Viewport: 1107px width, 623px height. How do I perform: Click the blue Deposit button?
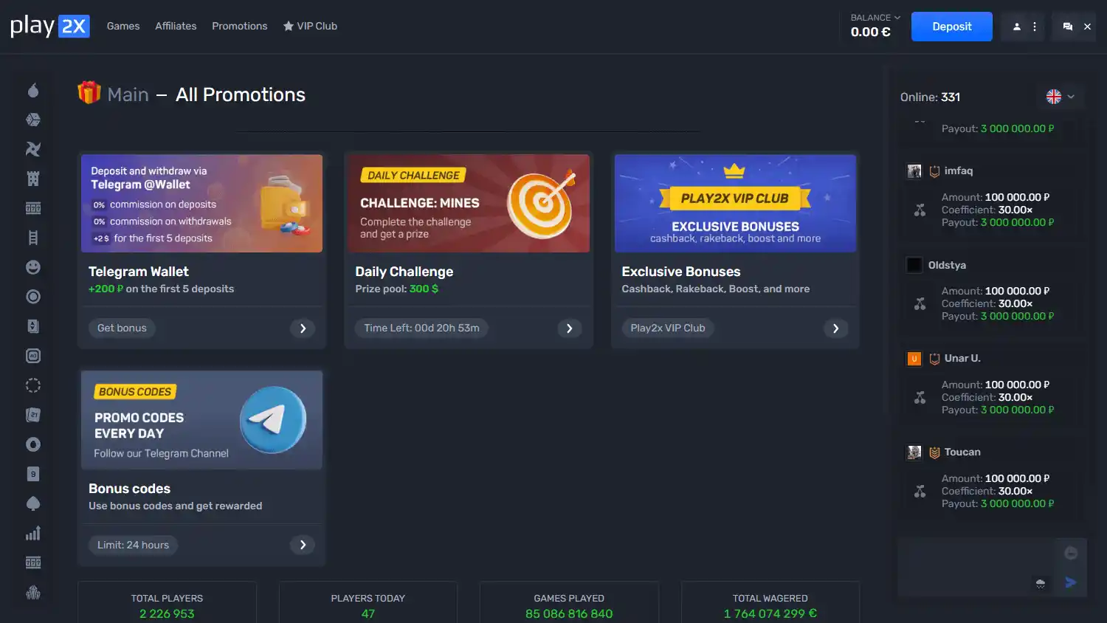pyautogui.click(x=951, y=27)
